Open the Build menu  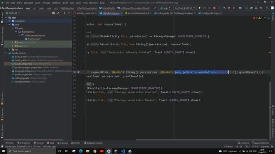65,3
